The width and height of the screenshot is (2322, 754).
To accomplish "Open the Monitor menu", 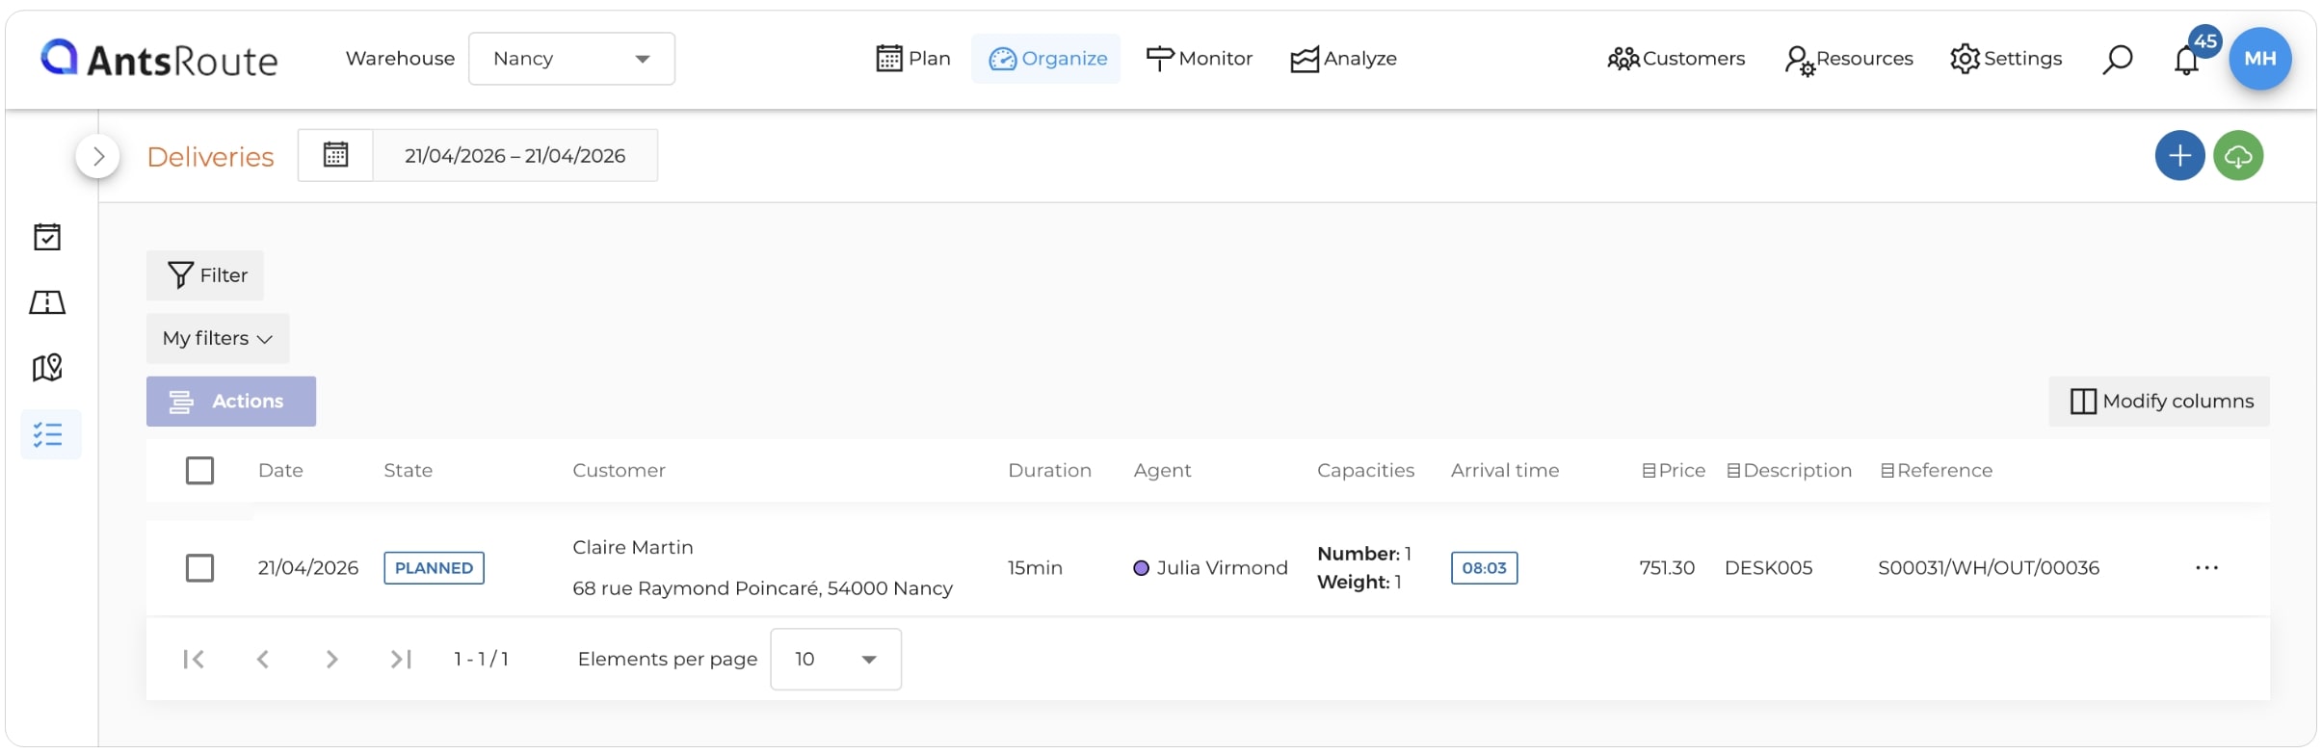I will (1200, 59).
